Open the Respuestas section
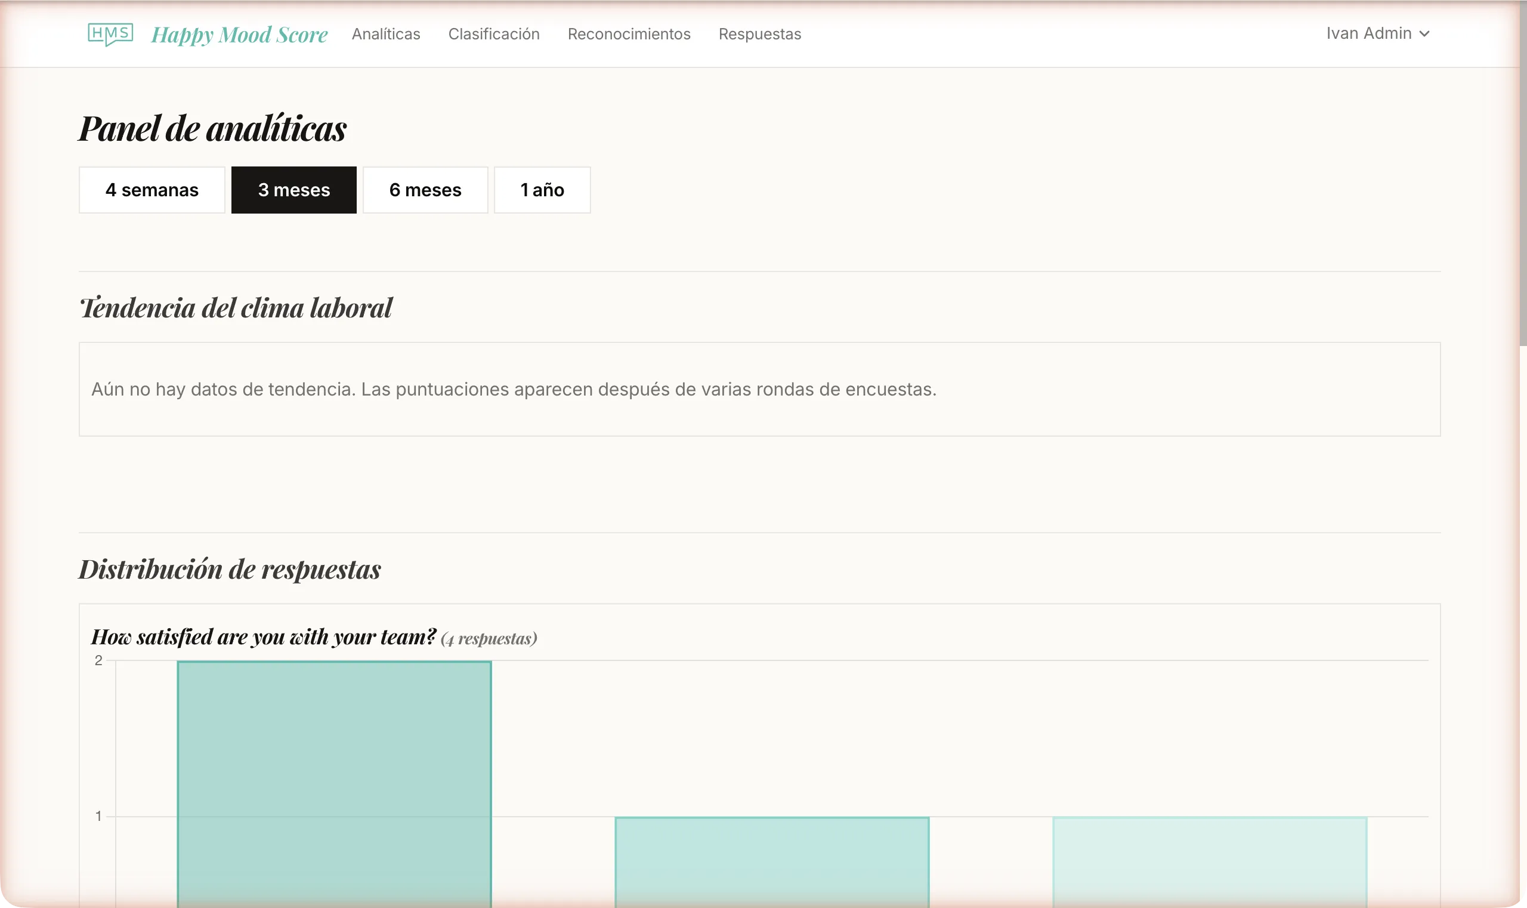This screenshot has height=908, width=1527. pyautogui.click(x=759, y=34)
